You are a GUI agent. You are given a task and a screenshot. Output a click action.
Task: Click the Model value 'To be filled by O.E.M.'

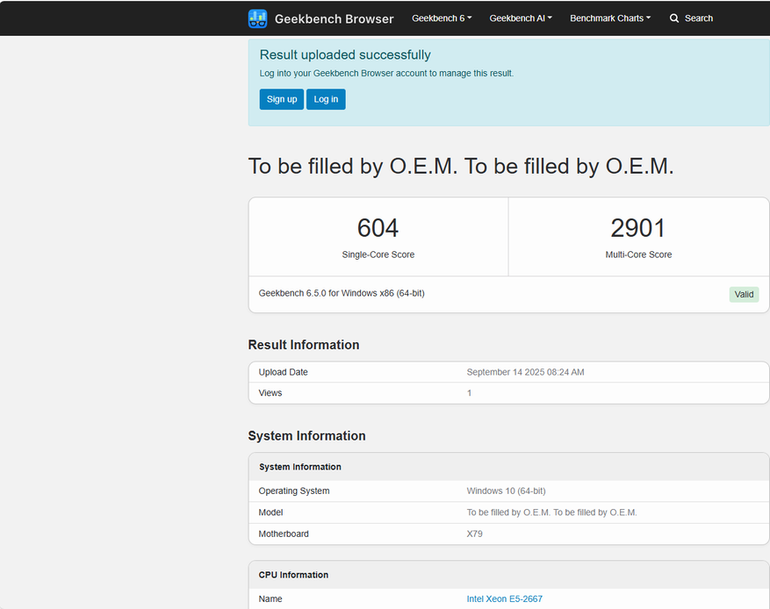[x=551, y=512]
